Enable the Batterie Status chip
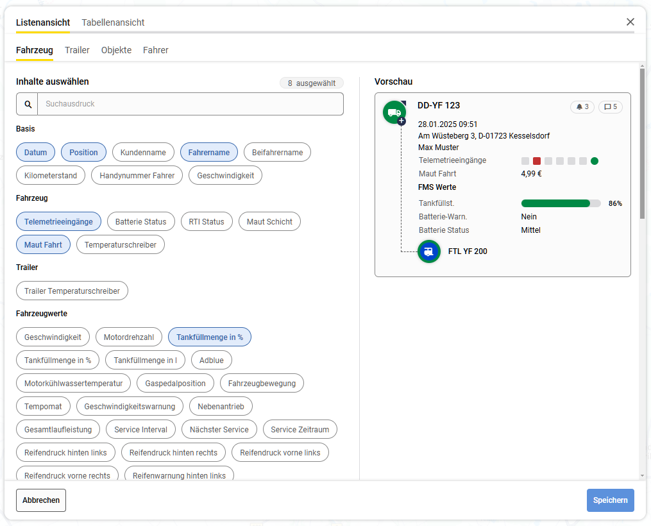 pos(140,222)
